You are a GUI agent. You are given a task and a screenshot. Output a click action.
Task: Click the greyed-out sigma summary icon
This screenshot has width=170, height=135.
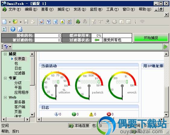tap(121, 22)
